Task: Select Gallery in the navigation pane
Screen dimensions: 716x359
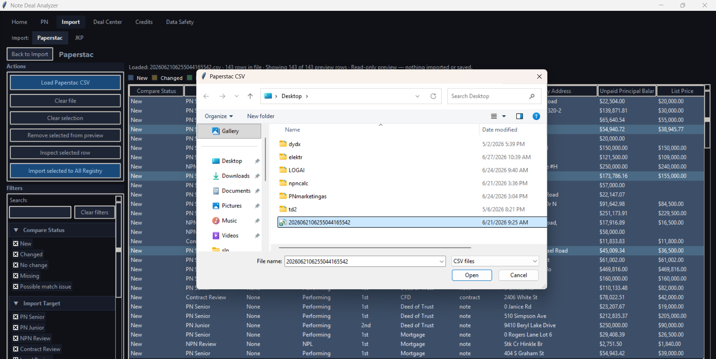Action: [229, 131]
